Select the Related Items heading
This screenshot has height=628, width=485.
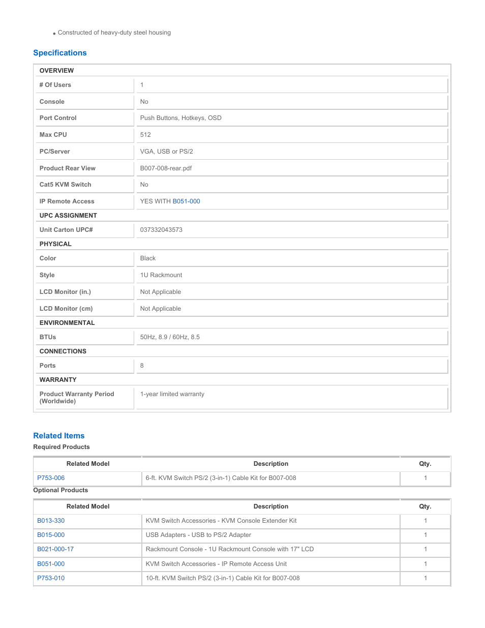[59, 436]
